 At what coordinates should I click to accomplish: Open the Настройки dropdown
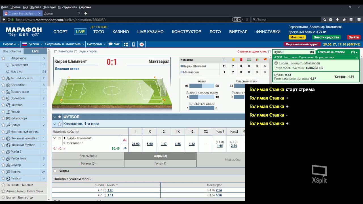96,44
